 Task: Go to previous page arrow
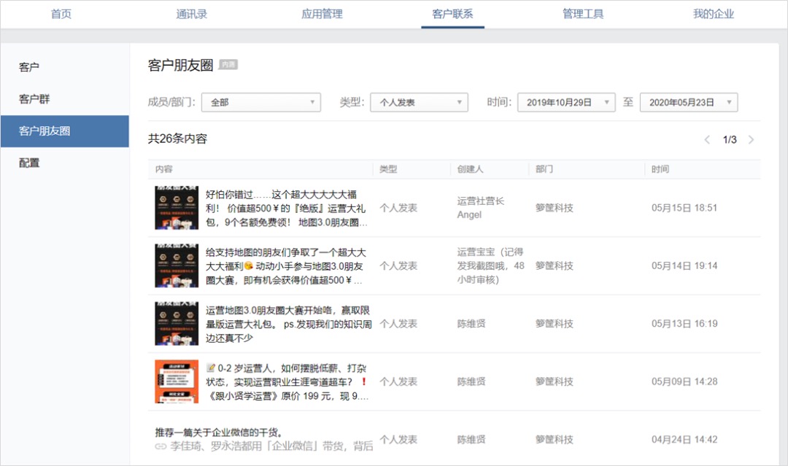tap(707, 139)
